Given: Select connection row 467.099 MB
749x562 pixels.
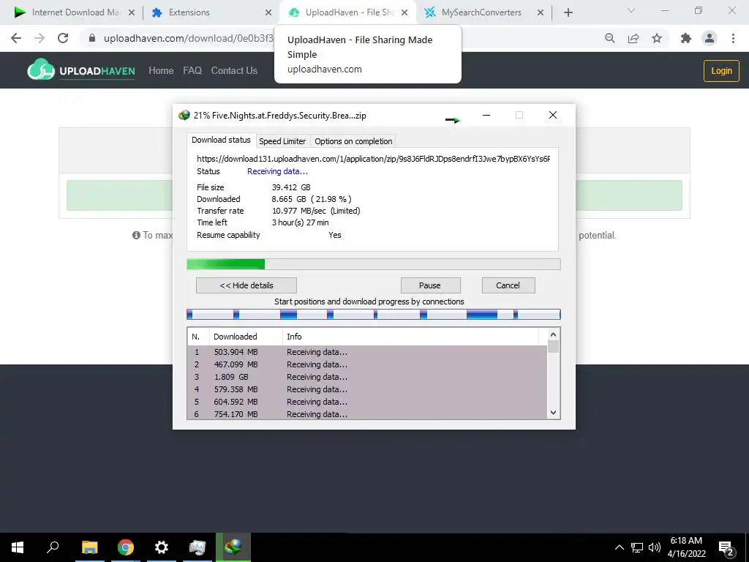Looking at the screenshot, I should (367, 364).
